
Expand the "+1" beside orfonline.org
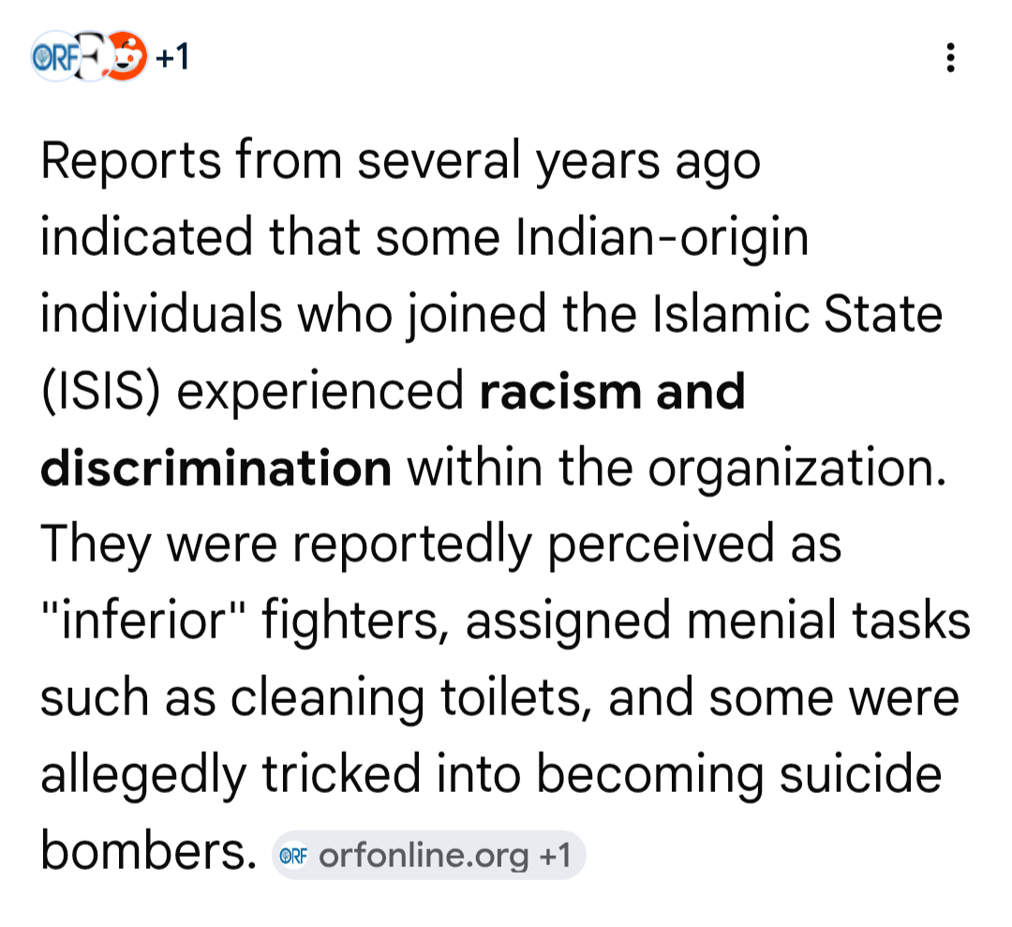pyautogui.click(x=555, y=856)
